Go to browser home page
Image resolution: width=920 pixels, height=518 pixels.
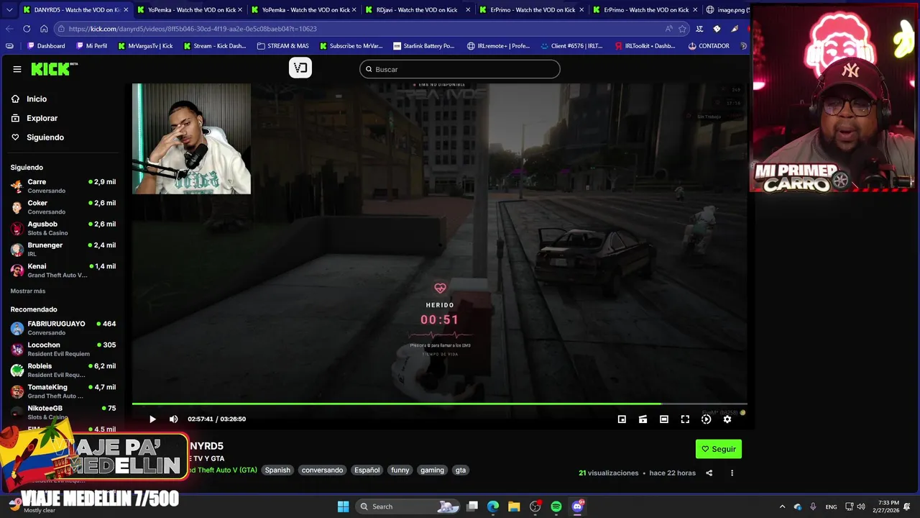pyautogui.click(x=44, y=29)
